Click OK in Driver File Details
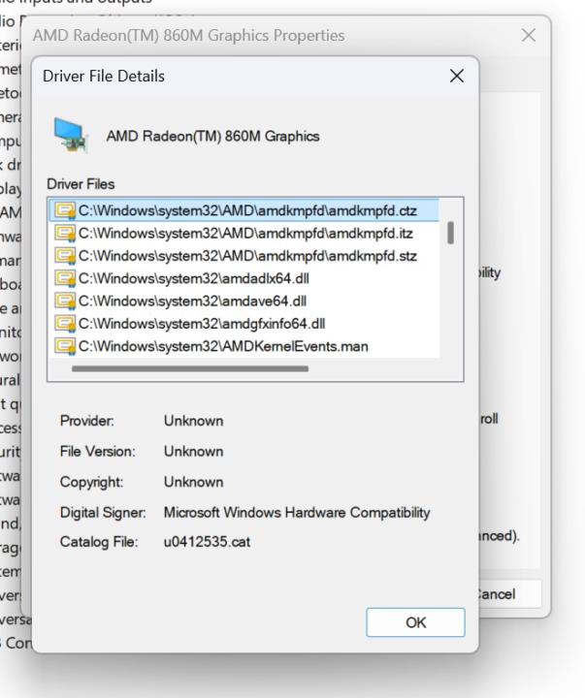 (x=415, y=622)
